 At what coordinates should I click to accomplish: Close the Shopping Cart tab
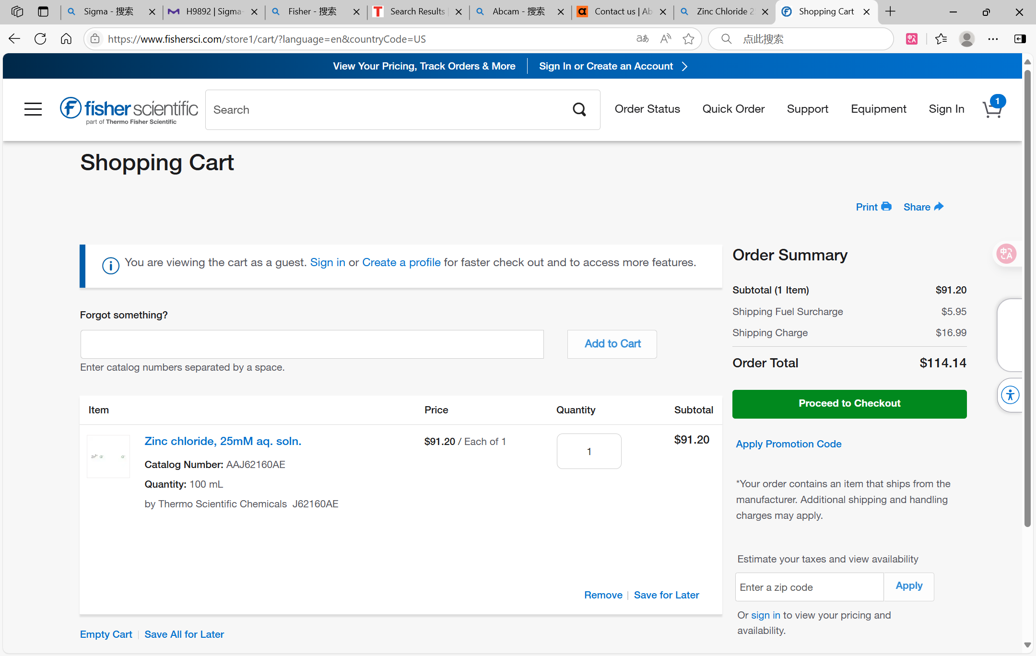click(x=867, y=12)
